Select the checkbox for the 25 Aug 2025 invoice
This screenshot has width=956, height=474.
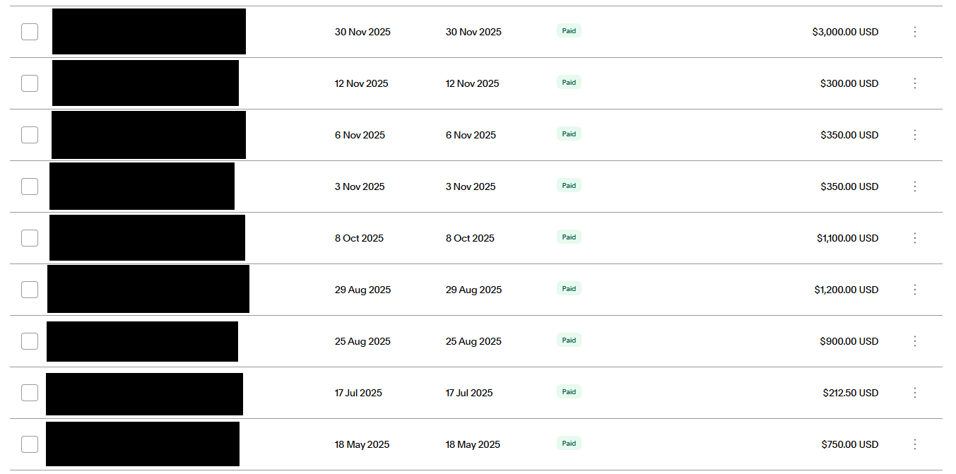coord(30,341)
